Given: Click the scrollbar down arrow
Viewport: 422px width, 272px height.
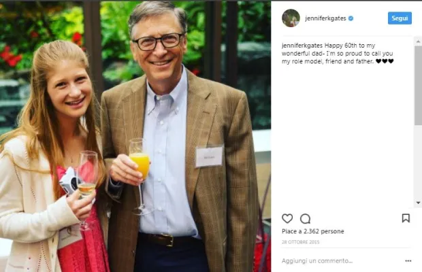Looking at the screenshot, I should click(x=417, y=203).
